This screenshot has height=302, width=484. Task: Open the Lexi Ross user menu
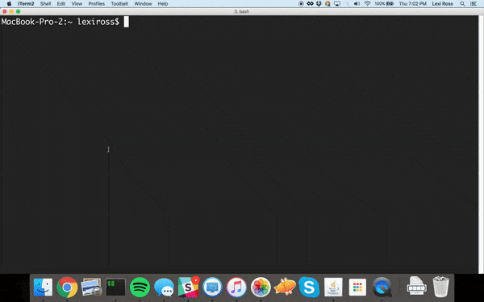pyautogui.click(x=442, y=4)
